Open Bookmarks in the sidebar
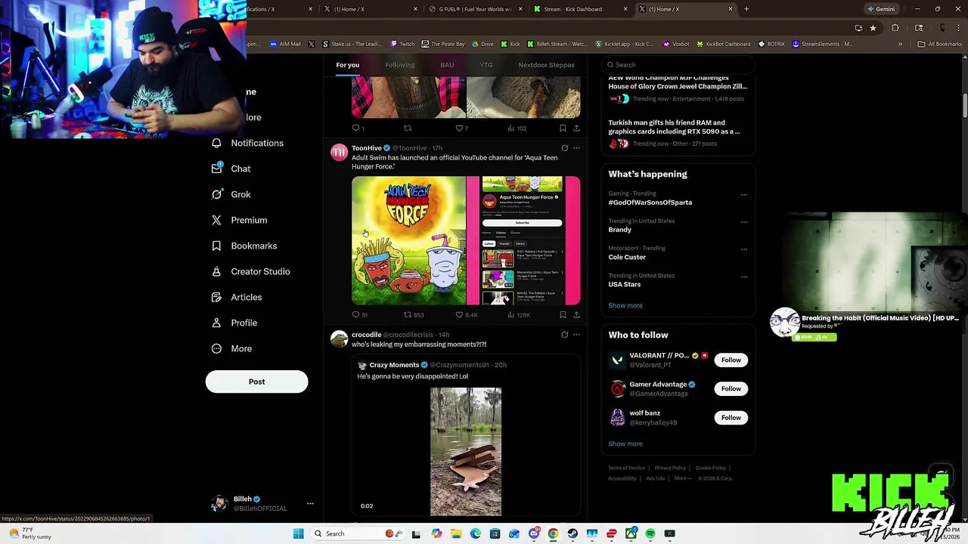 244,246
